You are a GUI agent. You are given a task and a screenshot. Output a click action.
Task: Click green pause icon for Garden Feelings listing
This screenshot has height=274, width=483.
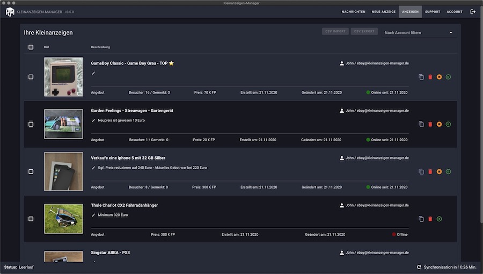click(x=448, y=124)
